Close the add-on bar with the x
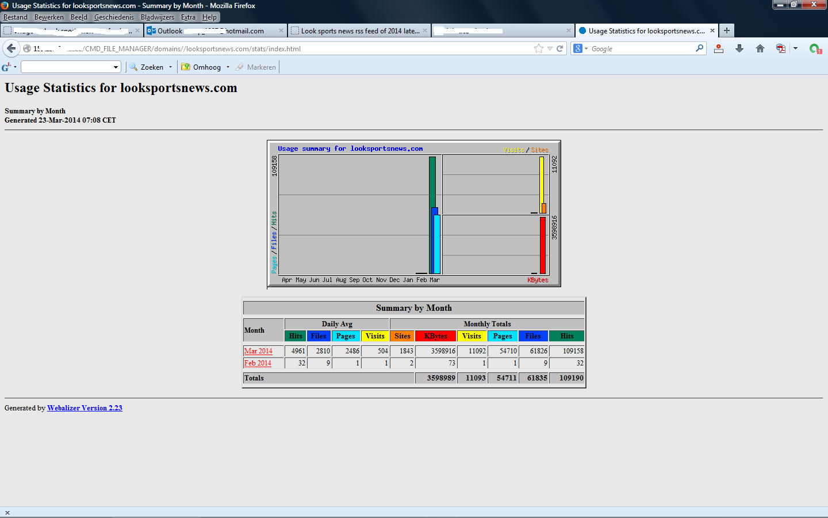Screen dimensions: 828x518 7,513
